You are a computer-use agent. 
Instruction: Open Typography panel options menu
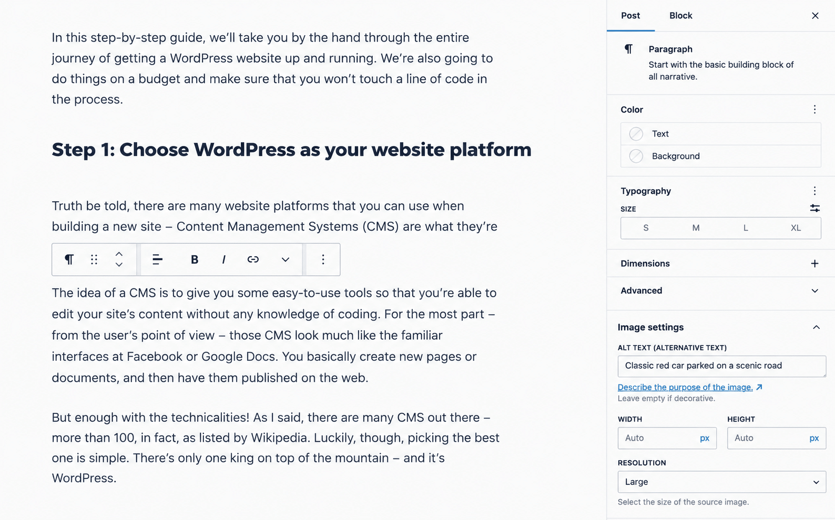814,191
